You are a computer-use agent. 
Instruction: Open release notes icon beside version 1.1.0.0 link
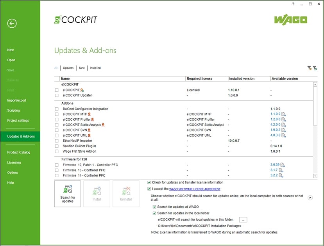pos(283,114)
